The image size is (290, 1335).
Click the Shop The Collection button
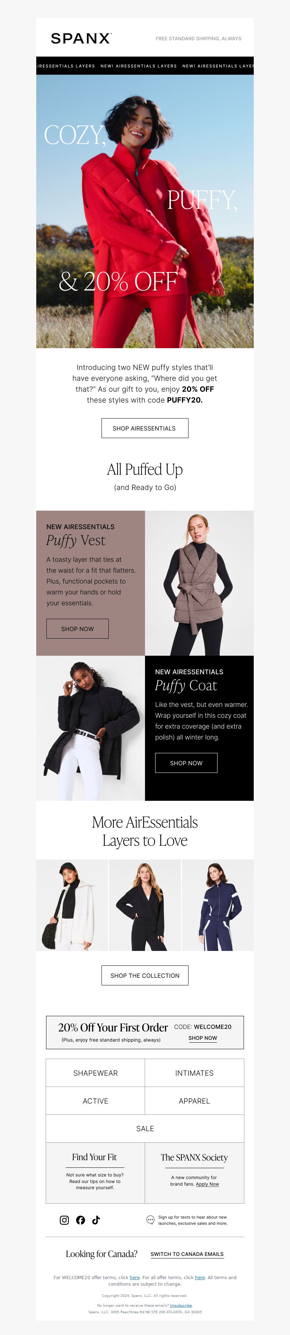(145, 975)
